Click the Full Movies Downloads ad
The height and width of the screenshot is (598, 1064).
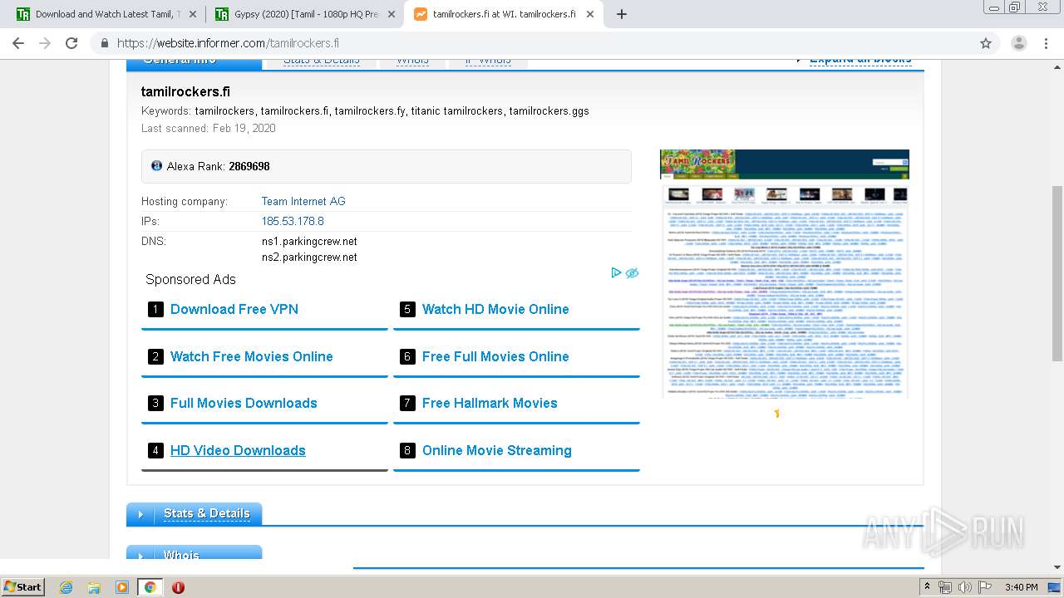244,403
